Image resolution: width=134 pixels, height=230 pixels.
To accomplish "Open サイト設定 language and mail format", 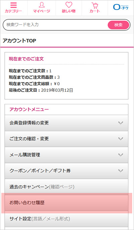I will [x=66, y=219].
